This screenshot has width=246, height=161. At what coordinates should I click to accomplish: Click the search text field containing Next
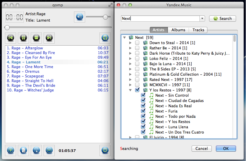point(161,18)
